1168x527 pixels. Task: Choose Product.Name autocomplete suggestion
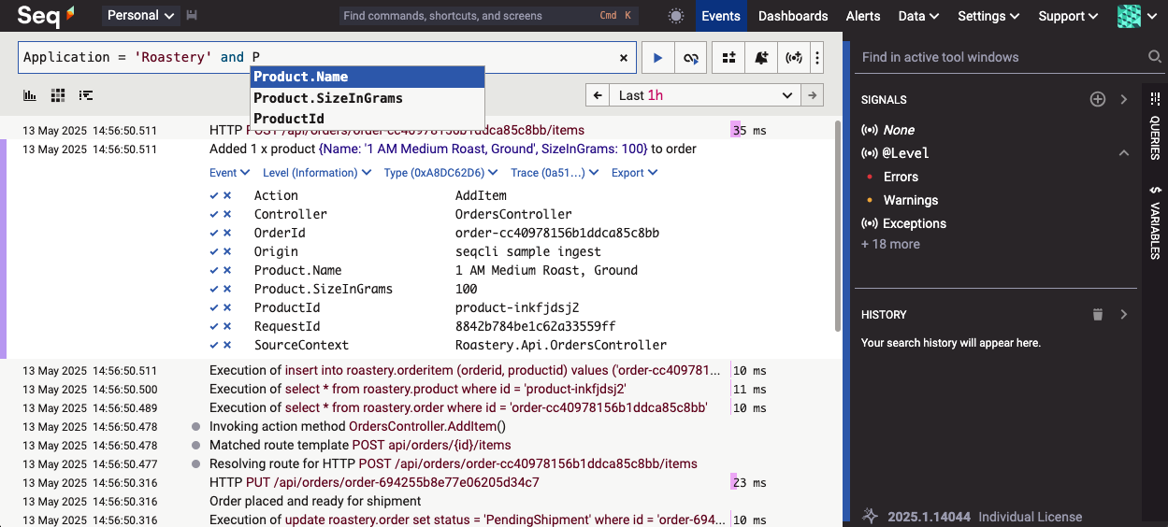[x=368, y=77]
